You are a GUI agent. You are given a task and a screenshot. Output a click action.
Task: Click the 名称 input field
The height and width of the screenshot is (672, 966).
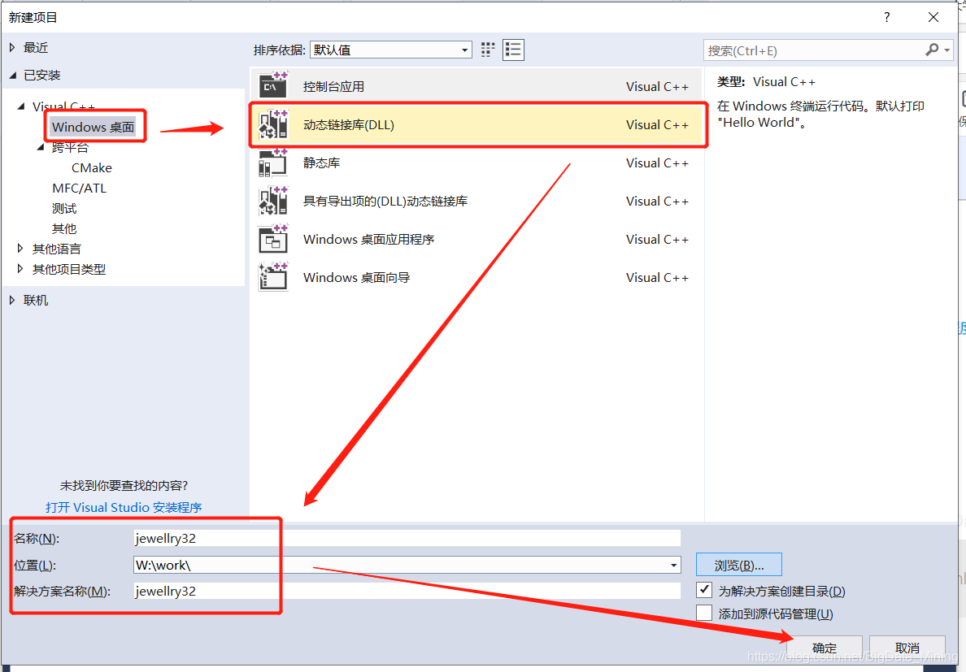click(x=407, y=539)
